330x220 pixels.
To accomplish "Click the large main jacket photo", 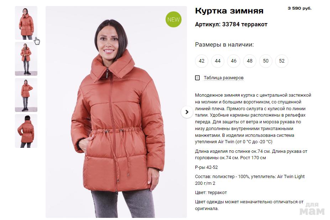I will pos(116,112).
